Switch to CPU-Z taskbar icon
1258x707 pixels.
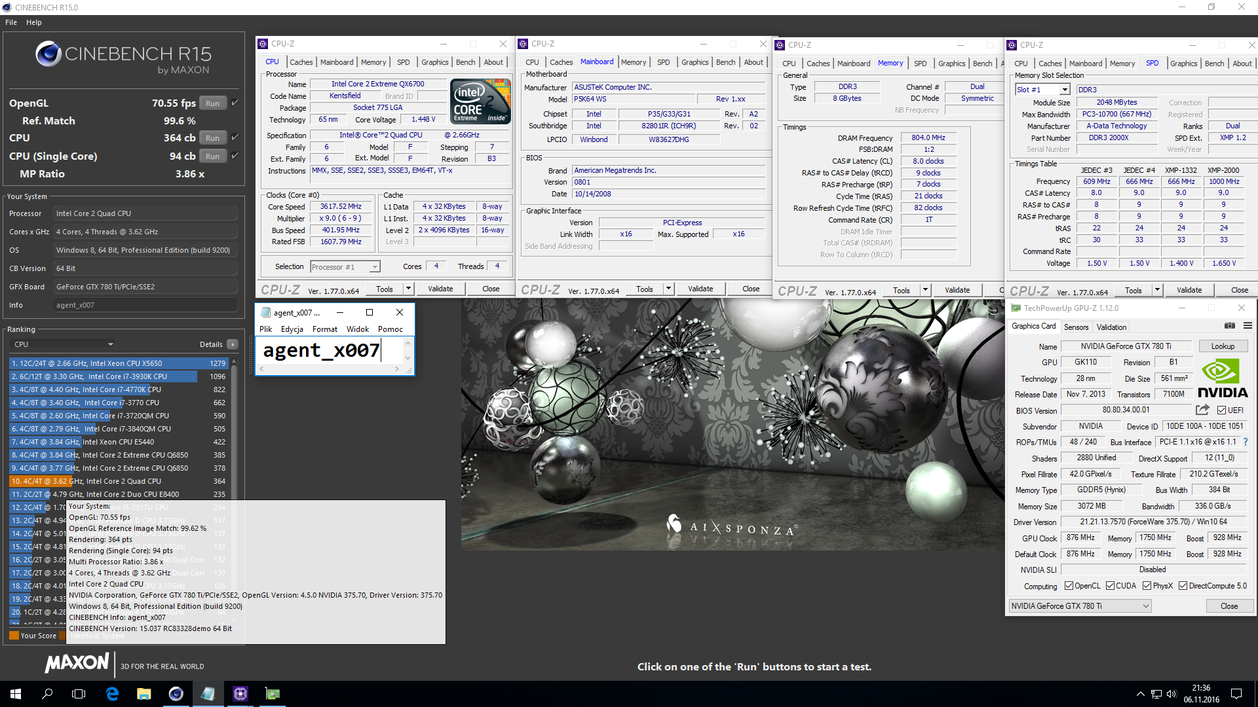click(x=240, y=694)
